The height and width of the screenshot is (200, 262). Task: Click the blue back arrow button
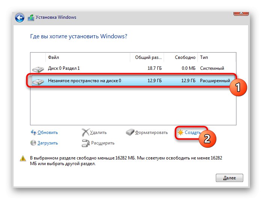(20, 18)
